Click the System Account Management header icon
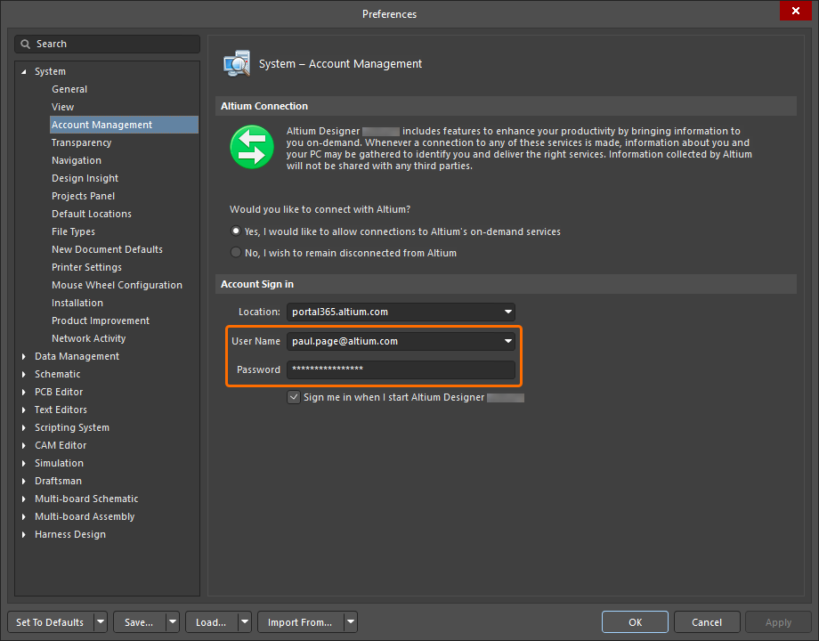The height and width of the screenshot is (641, 819). pyautogui.click(x=237, y=64)
